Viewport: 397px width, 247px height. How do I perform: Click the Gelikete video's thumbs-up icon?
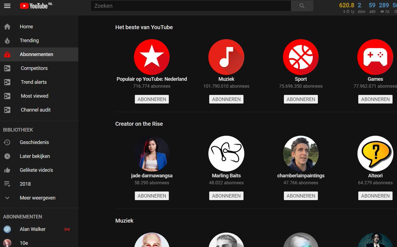coord(7,170)
